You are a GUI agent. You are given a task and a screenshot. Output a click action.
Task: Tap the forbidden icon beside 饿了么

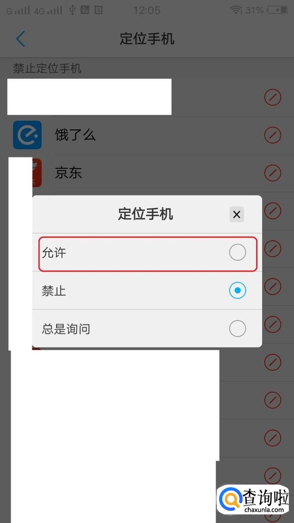pyautogui.click(x=272, y=135)
